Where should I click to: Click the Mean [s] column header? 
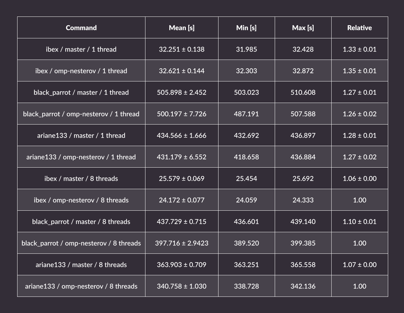point(181,28)
